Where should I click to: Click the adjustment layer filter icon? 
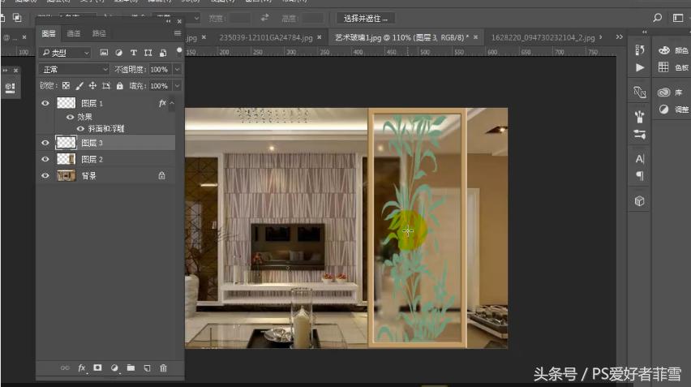(118, 53)
